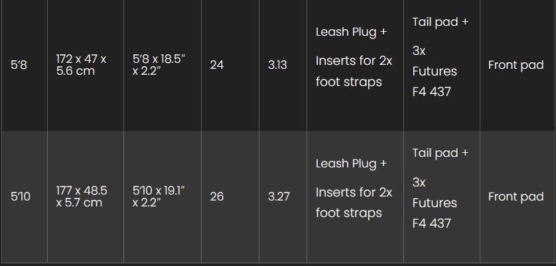
Task: Click Inserts for 2x foot straps in 5'8 row
Action: (x=354, y=71)
